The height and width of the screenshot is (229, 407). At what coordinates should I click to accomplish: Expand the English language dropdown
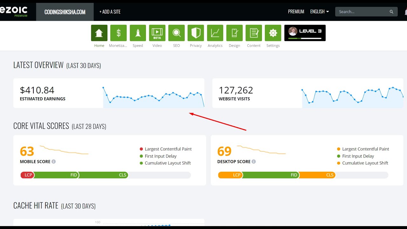pyautogui.click(x=320, y=12)
